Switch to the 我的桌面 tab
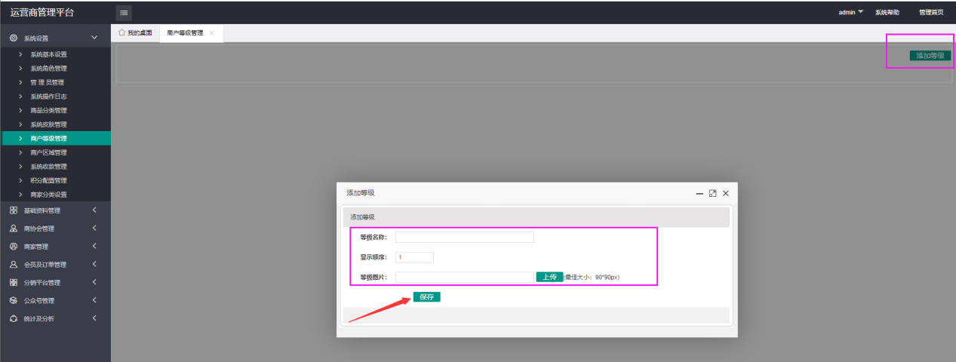 pos(136,33)
